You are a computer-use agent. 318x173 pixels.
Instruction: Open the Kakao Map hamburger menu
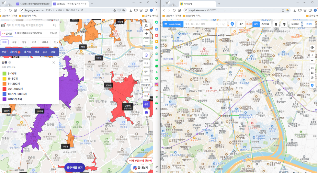166,24
